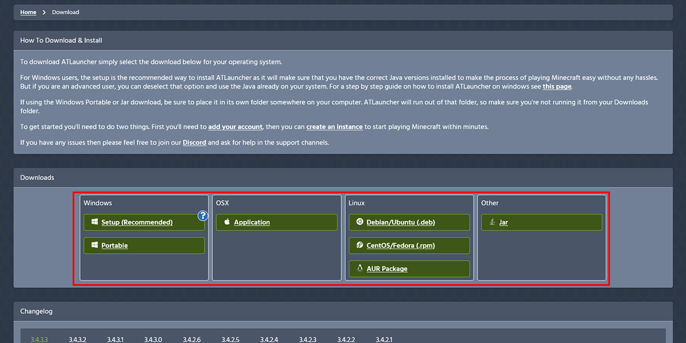
Task: Select the 3.4.2.4 changelog tab
Action: click(x=269, y=340)
